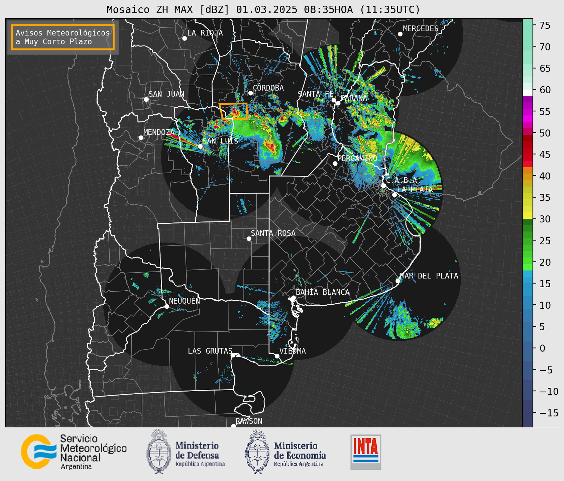Click the white 60 dBZ band on the scale

click(528, 92)
